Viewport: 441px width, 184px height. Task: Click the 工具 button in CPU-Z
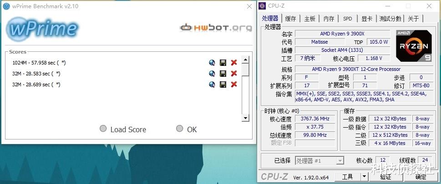(x=348, y=177)
